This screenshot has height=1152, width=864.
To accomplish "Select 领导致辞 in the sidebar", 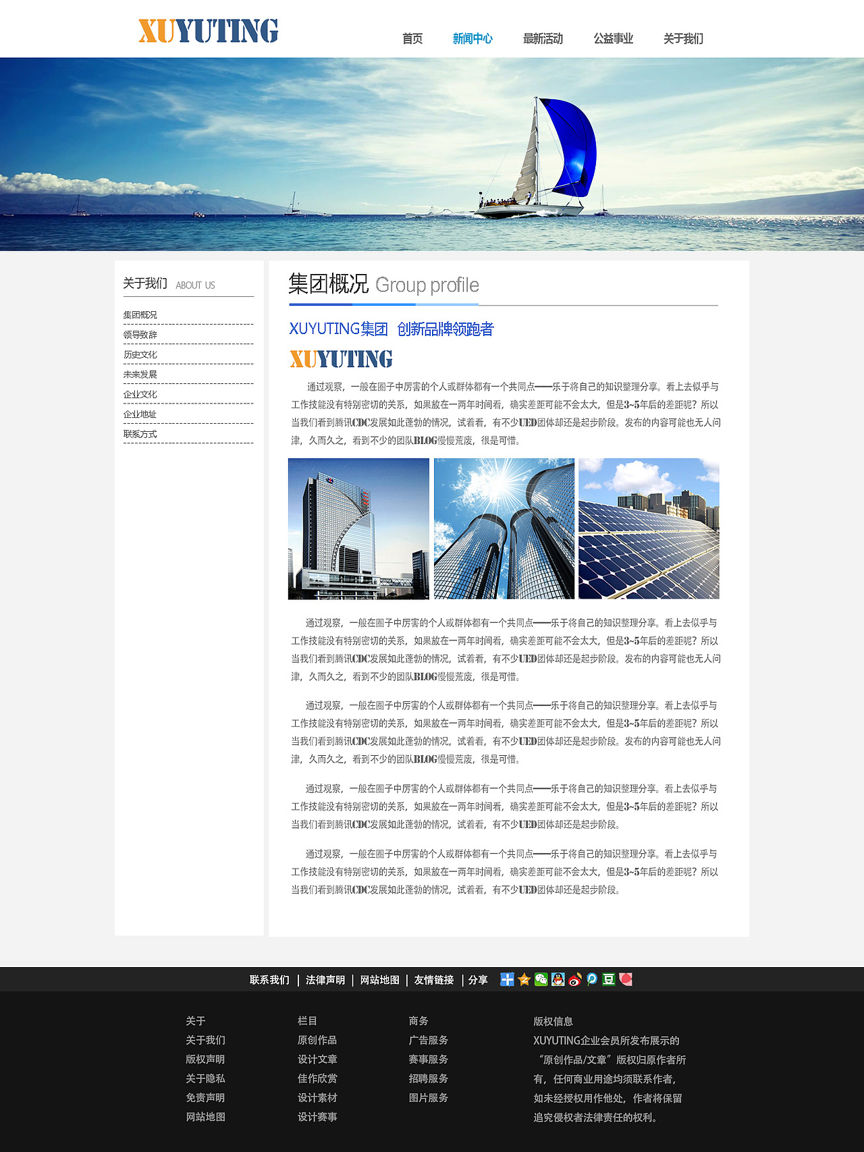I will 140,335.
